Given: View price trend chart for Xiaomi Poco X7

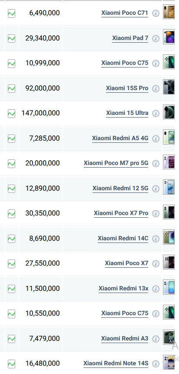Looking at the screenshot, I should click(x=11, y=264).
